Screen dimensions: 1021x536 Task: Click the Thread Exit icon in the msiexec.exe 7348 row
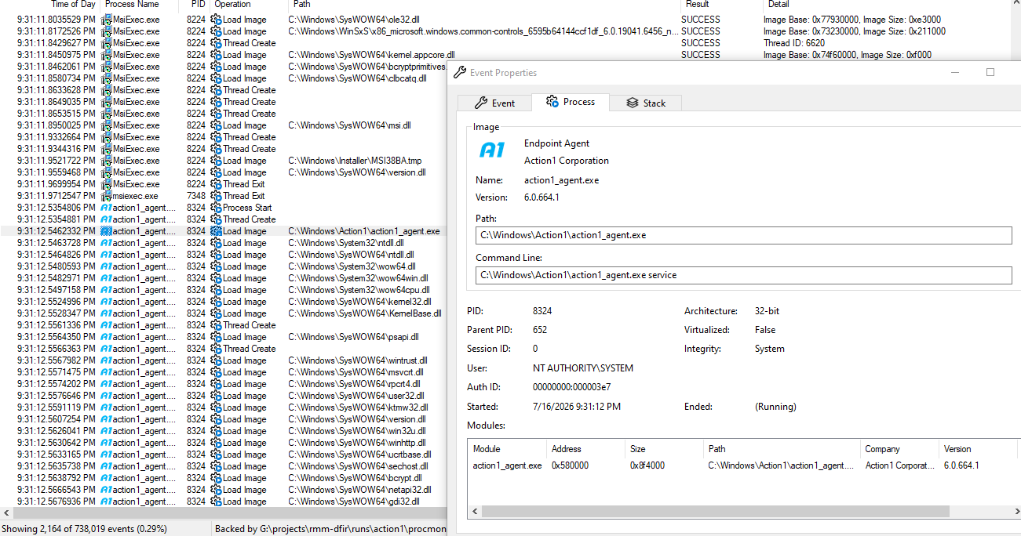point(216,196)
